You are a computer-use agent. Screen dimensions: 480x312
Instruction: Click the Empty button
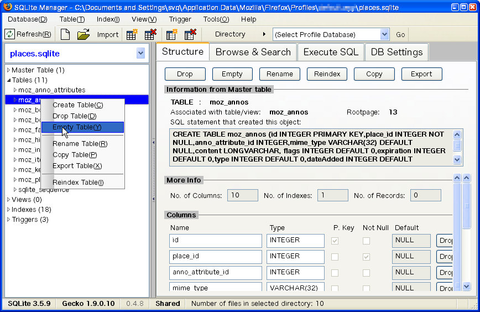(x=232, y=74)
